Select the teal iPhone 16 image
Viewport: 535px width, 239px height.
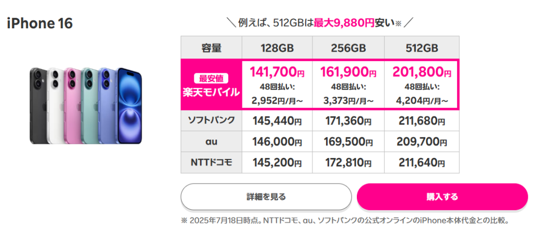click(x=89, y=106)
